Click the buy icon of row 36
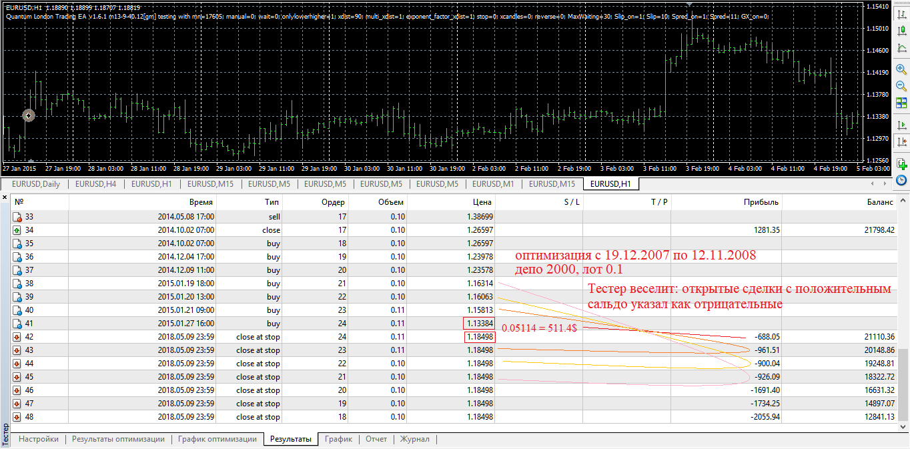Image resolution: width=910 pixels, height=449 pixels. [x=17, y=257]
